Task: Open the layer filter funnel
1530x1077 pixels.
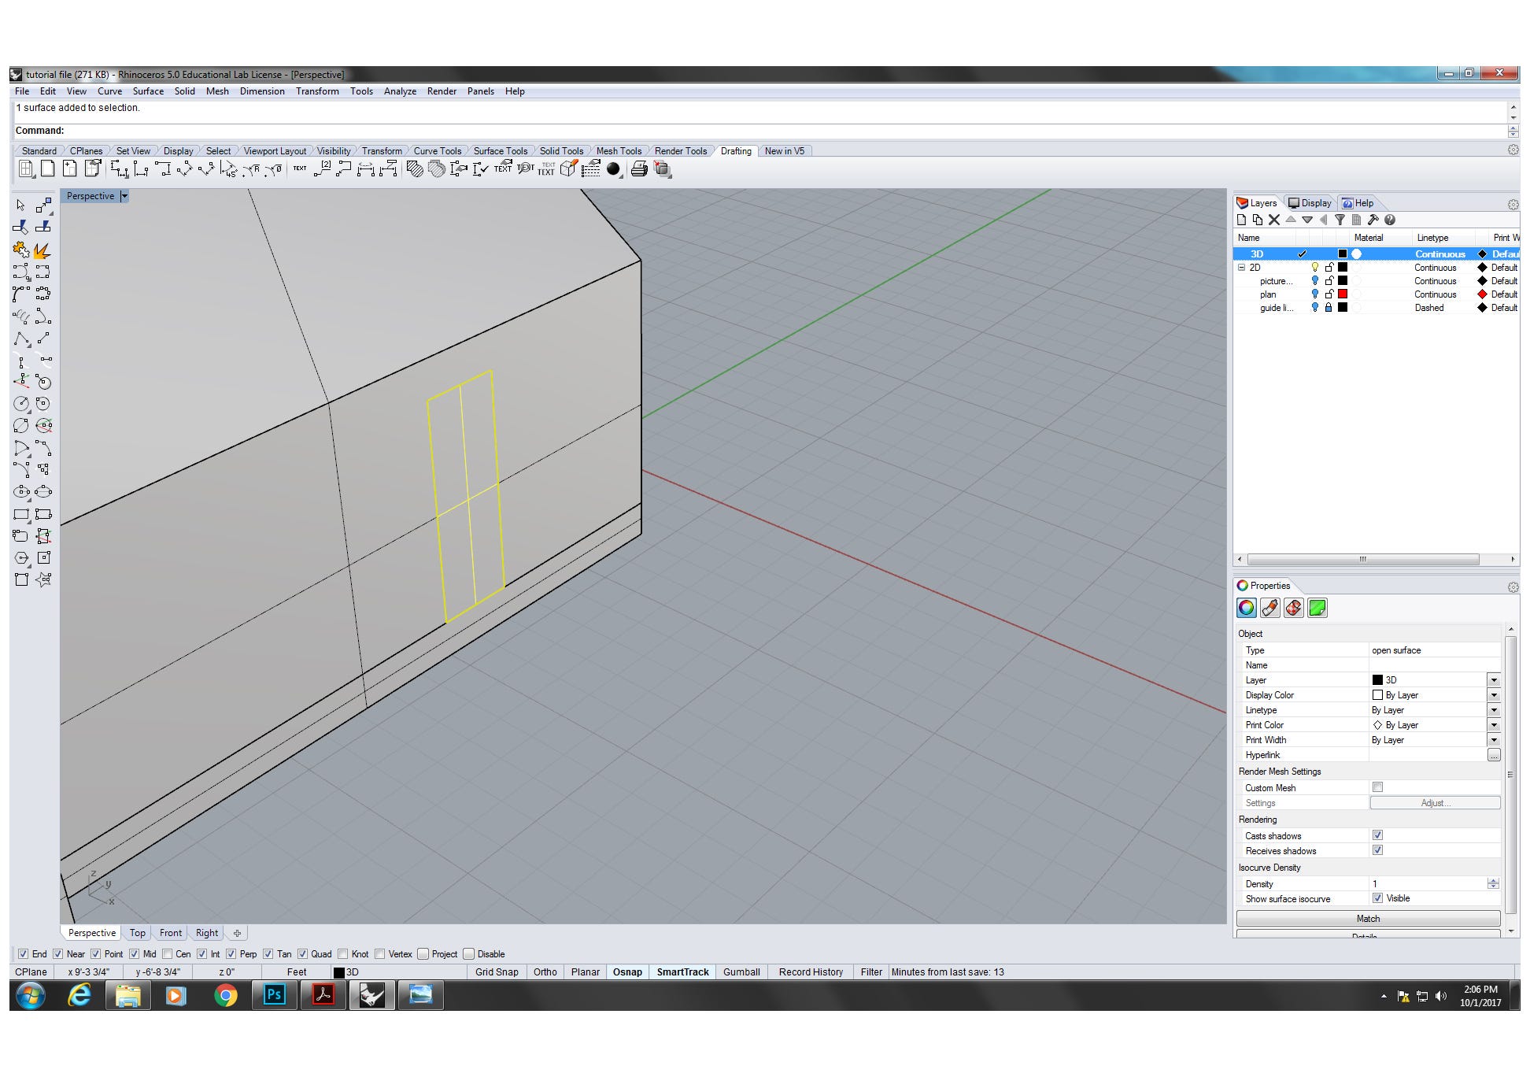Action: click(x=1340, y=220)
